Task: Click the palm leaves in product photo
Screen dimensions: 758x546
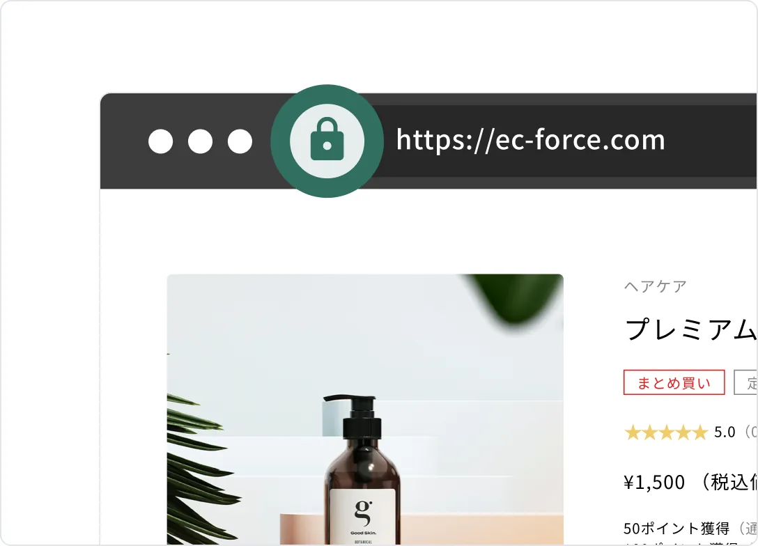Action: [199, 464]
